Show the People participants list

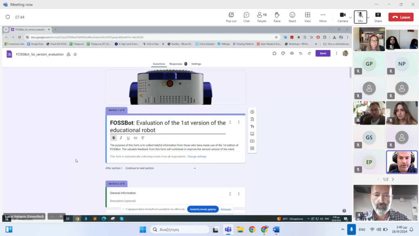coord(261,17)
